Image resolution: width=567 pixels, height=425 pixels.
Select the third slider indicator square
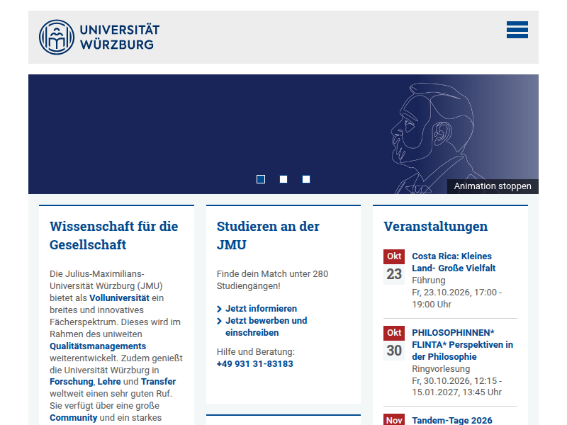coord(306,179)
